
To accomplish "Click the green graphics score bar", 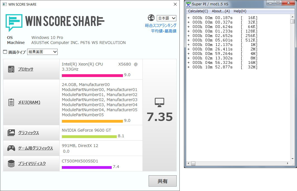I will 89,137.
